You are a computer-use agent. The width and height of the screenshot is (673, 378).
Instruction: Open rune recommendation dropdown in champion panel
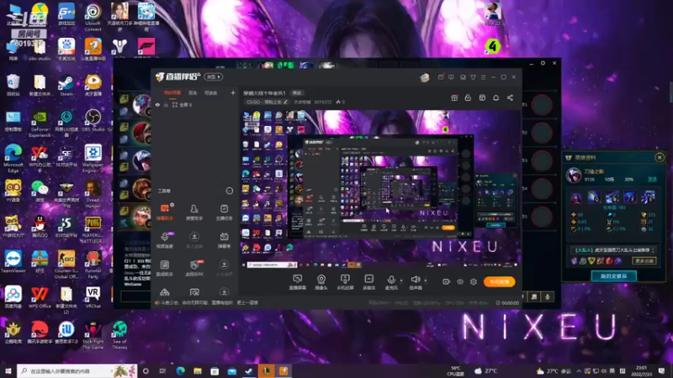pos(613,249)
